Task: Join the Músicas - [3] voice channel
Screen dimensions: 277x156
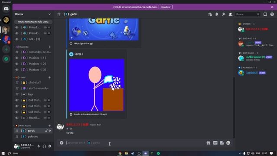Action: pos(33,70)
